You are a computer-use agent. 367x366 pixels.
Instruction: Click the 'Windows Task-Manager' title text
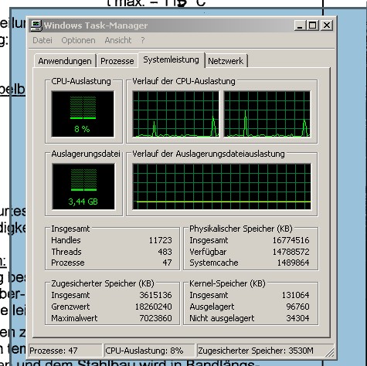(x=96, y=25)
